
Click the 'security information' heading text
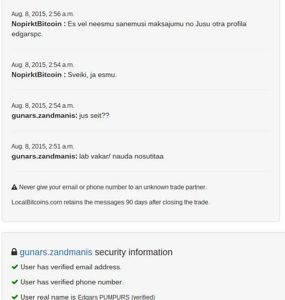[x=133, y=252]
